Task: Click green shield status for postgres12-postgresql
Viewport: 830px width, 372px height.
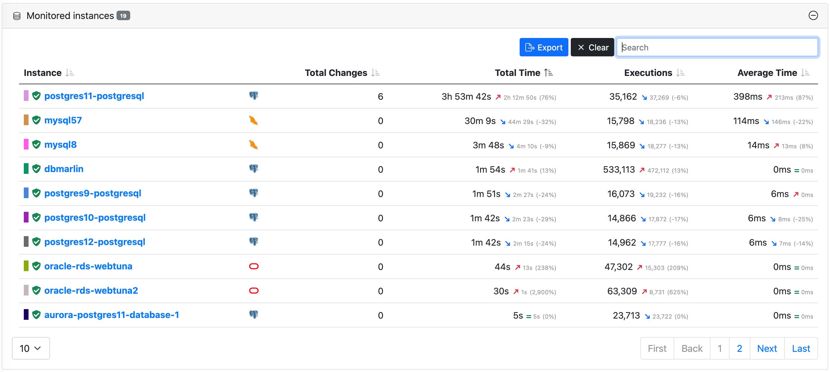Action: pos(36,242)
